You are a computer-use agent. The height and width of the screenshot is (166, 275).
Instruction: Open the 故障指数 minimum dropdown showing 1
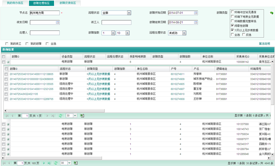pyautogui.click(x=113, y=33)
